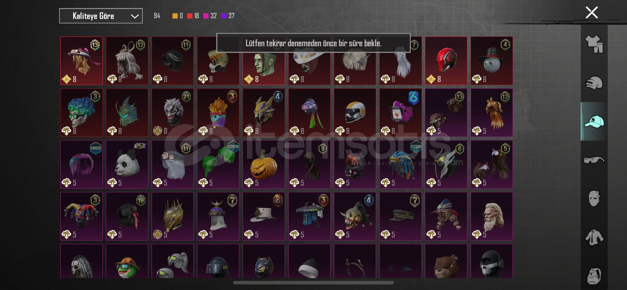The width and height of the screenshot is (627, 290).
Task: Select the panda head item
Action: click(x=127, y=164)
